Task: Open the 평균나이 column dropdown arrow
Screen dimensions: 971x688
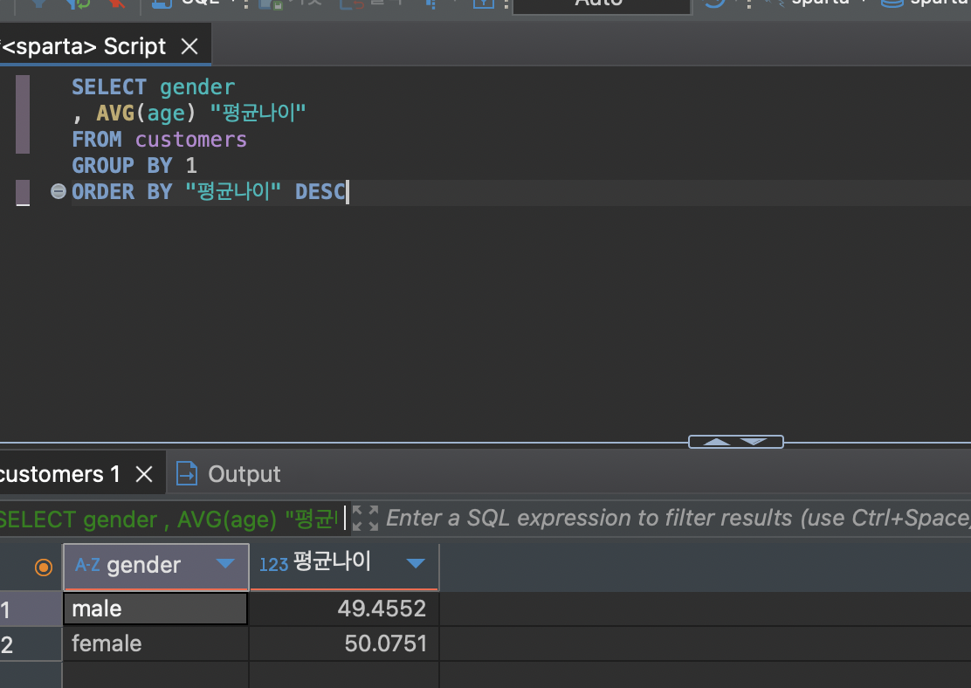Action: (x=416, y=563)
